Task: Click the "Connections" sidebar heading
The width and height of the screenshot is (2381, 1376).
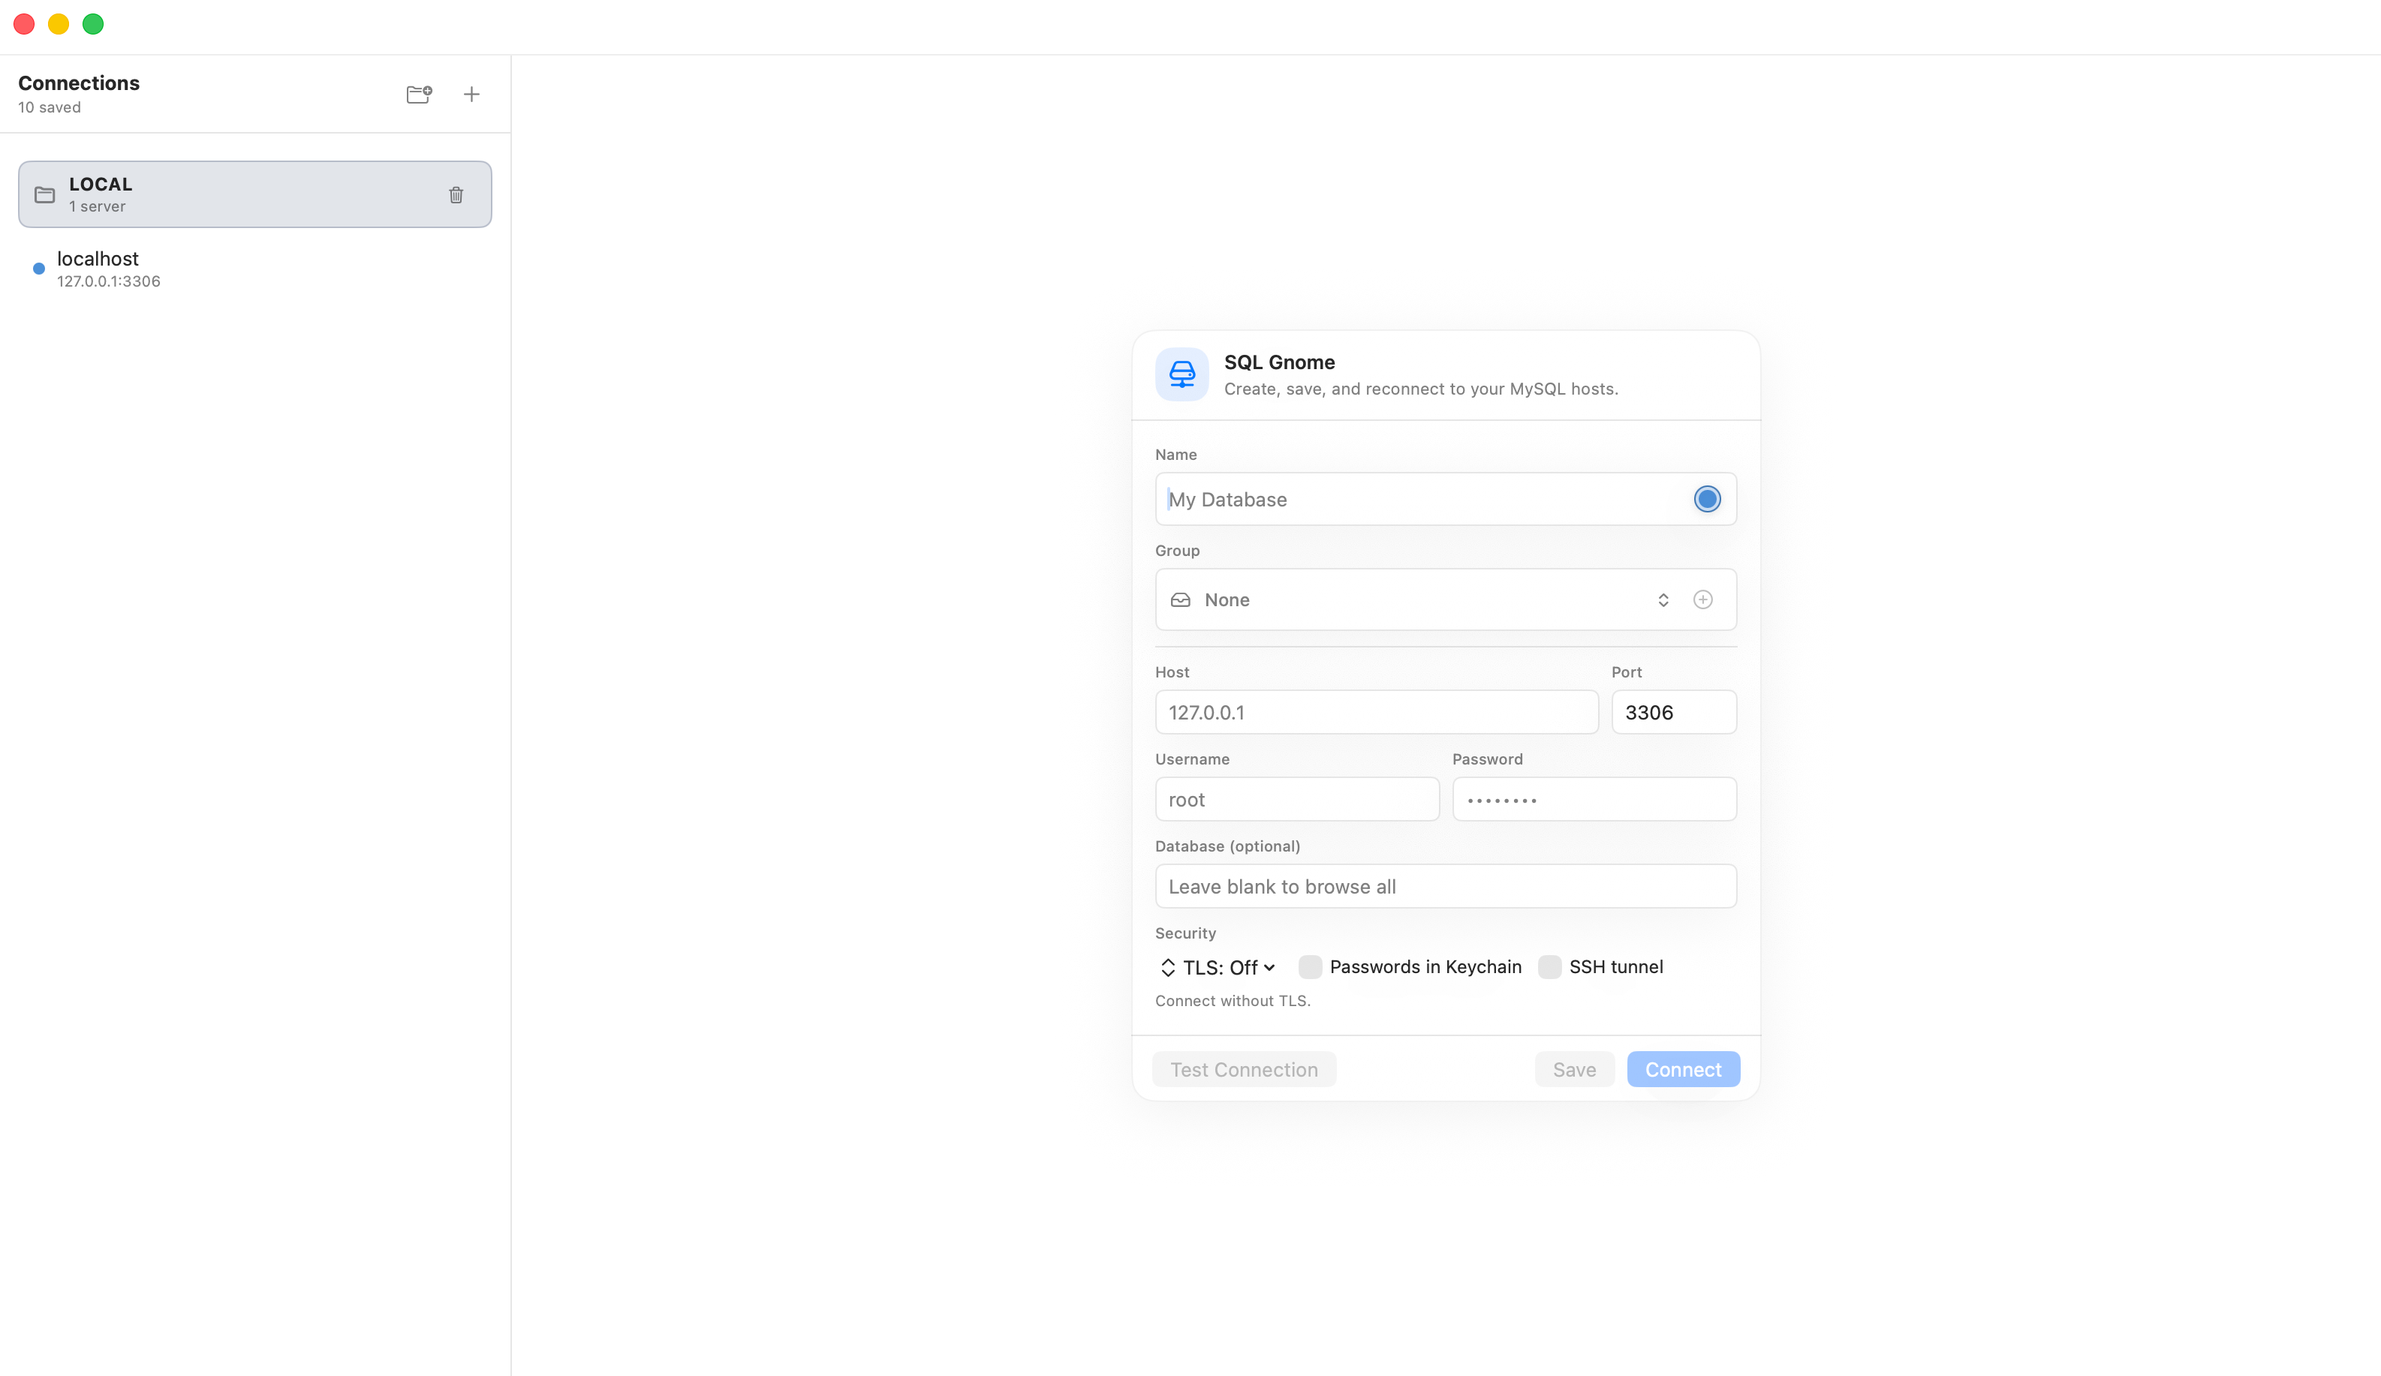Action: 78,83
